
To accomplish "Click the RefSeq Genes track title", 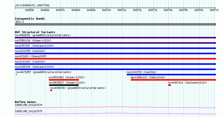I will coord(25,102).
